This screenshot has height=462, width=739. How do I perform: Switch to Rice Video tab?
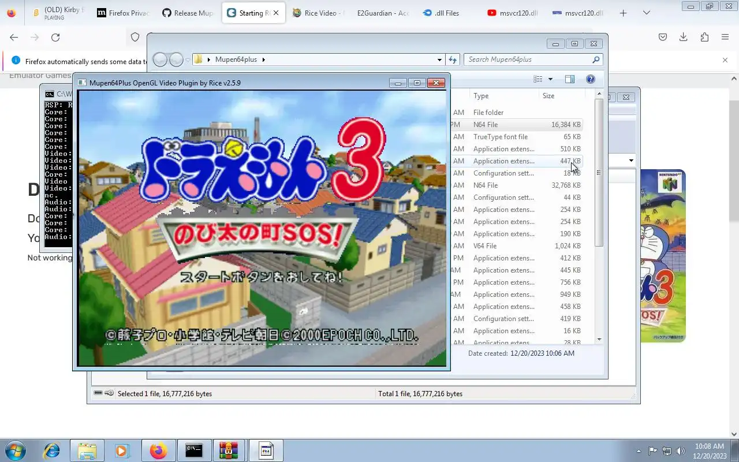pyautogui.click(x=318, y=13)
